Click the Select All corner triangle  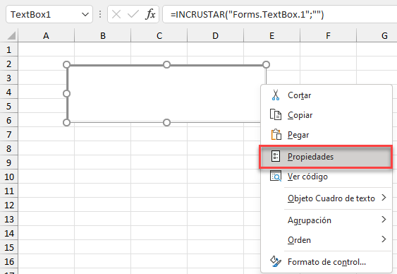click(x=12, y=36)
